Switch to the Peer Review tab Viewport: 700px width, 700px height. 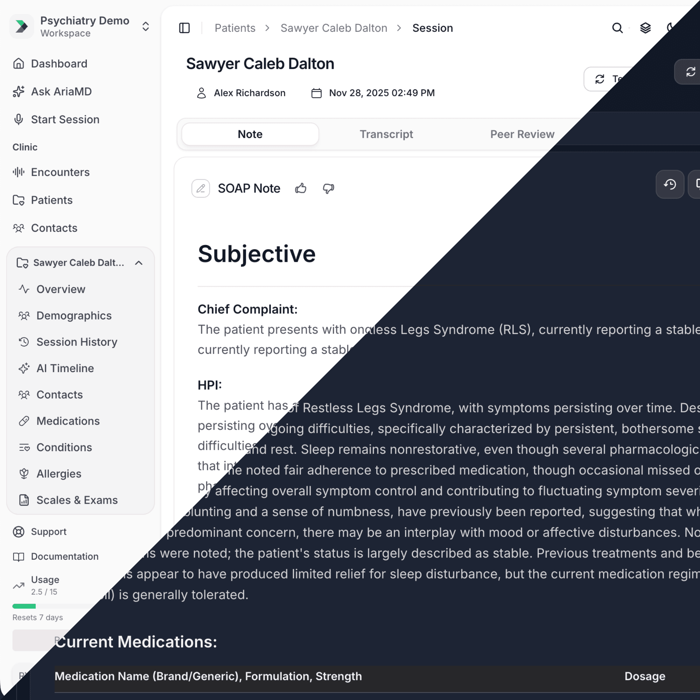(x=522, y=134)
